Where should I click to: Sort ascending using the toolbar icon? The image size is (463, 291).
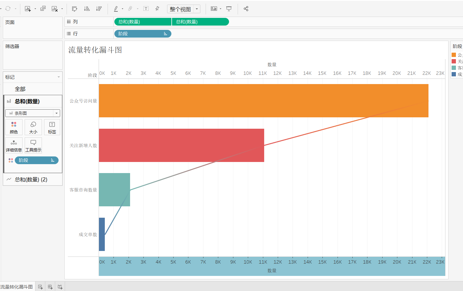point(87,9)
